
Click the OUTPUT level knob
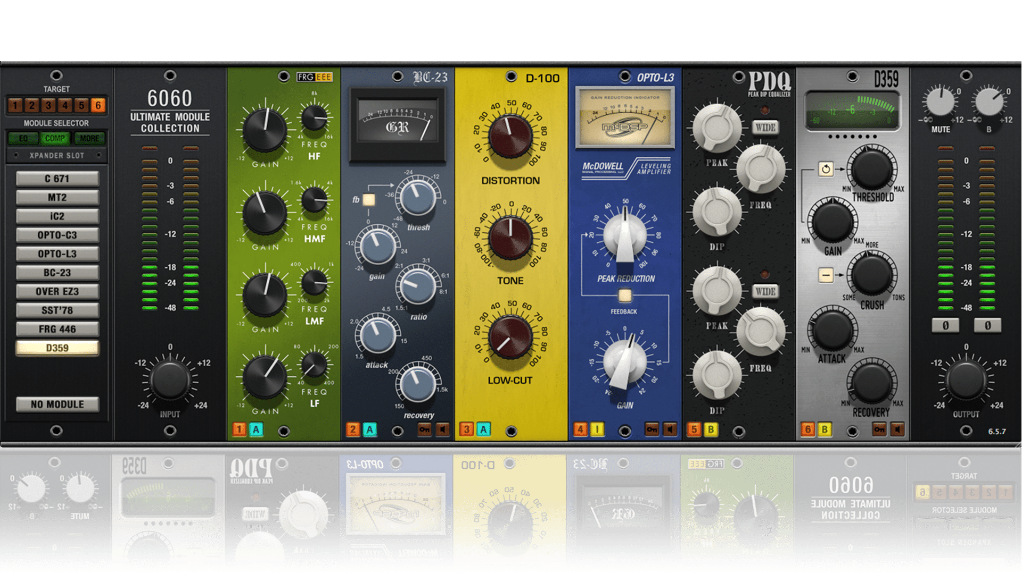[966, 380]
